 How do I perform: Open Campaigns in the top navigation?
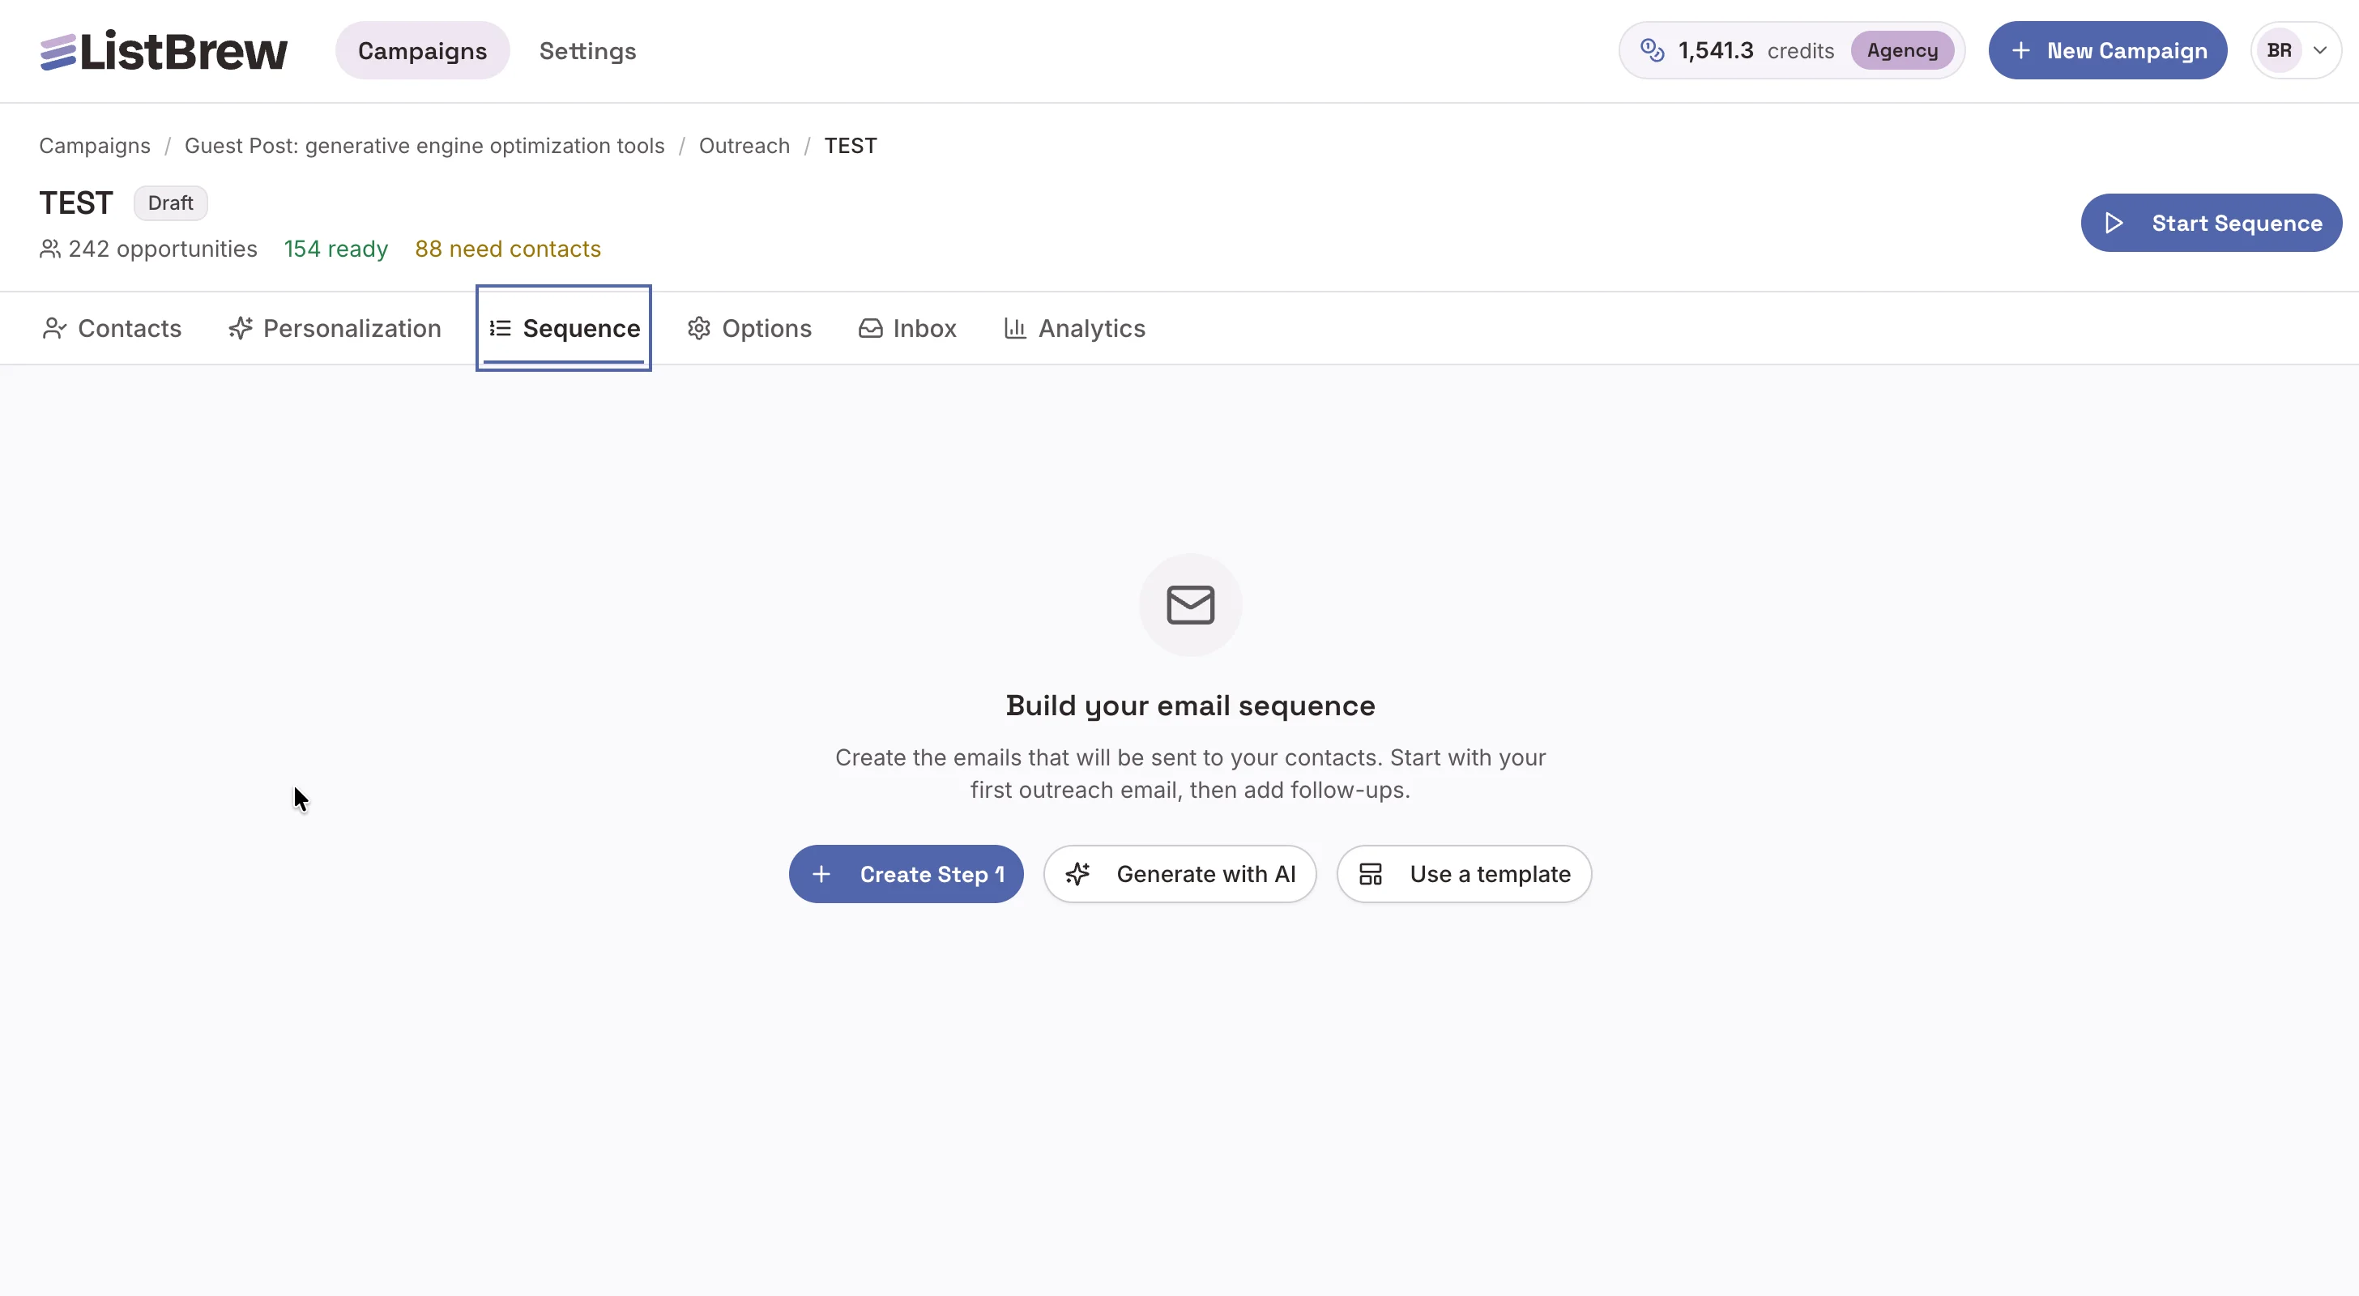click(422, 50)
